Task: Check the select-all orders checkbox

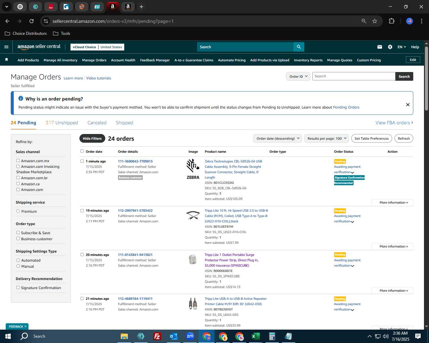Action: tap(82, 151)
